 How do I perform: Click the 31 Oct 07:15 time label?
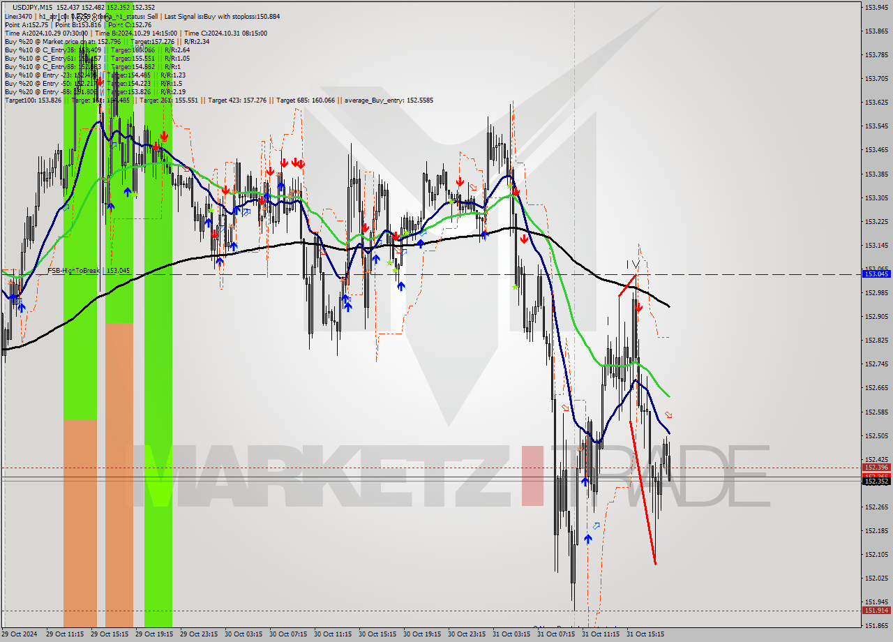pos(556,634)
